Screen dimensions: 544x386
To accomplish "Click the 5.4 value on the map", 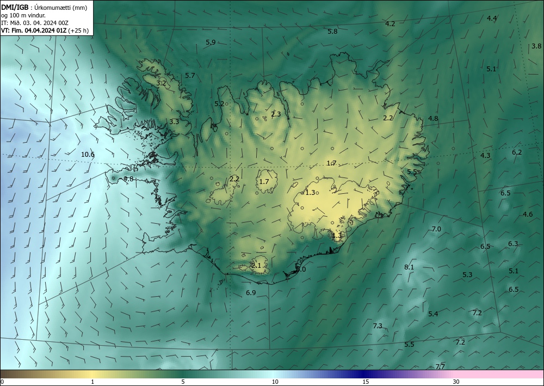I will click(x=433, y=314).
